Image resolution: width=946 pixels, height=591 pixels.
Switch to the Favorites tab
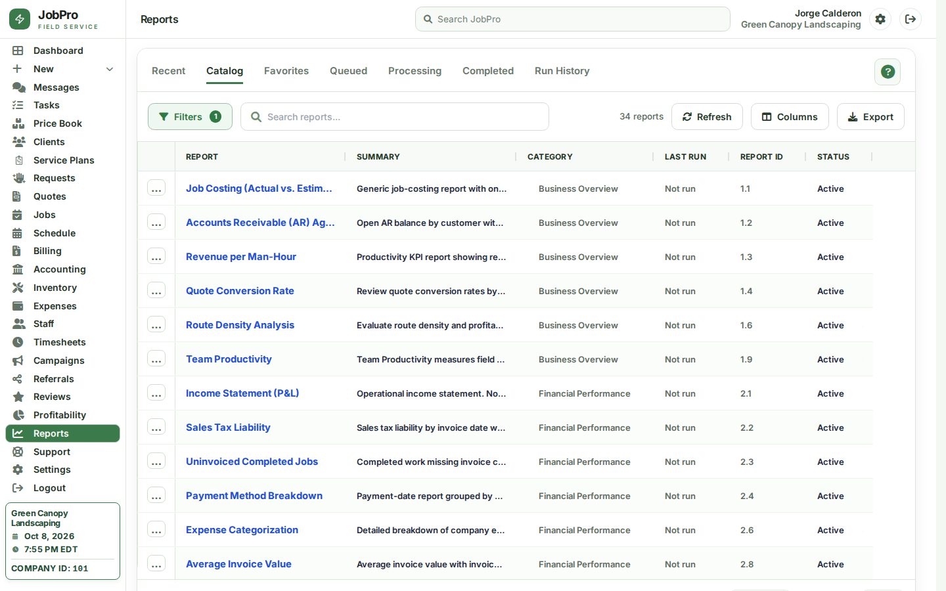(286, 71)
